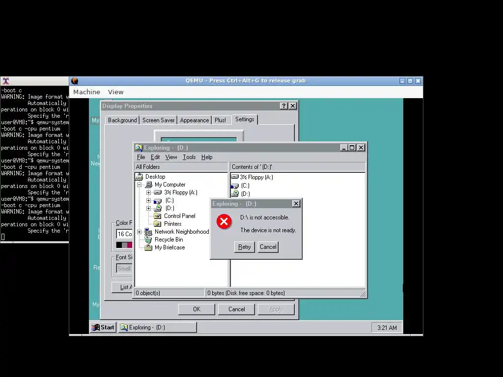This screenshot has width=503, height=377.
Task: Click the color palette preview strip
Action: point(124,245)
